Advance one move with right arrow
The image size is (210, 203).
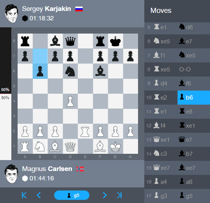[x=105, y=195]
